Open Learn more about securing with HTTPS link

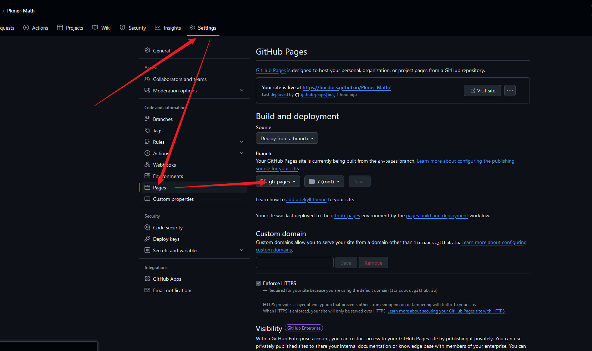[x=446, y=311]
